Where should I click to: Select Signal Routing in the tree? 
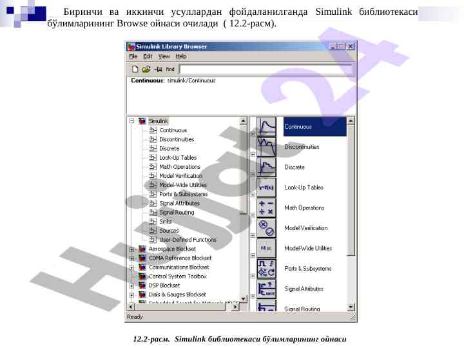(177, 213)
